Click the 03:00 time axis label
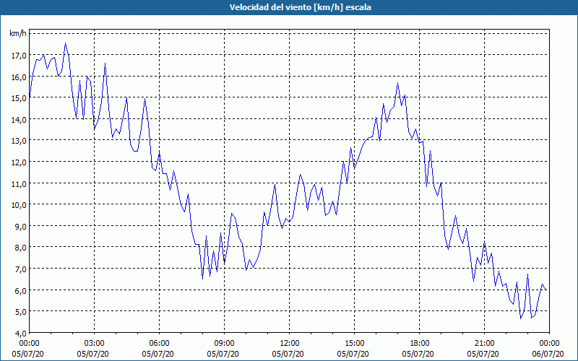This screenshot has width=578, height=361. point(95,344)
